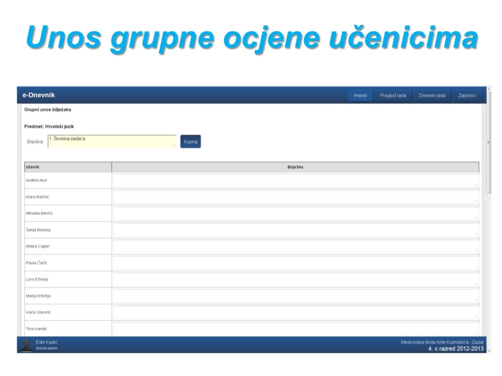Open the Imenik tab
The height and width of the screenshot is (376, 502).
pos(360,95)
